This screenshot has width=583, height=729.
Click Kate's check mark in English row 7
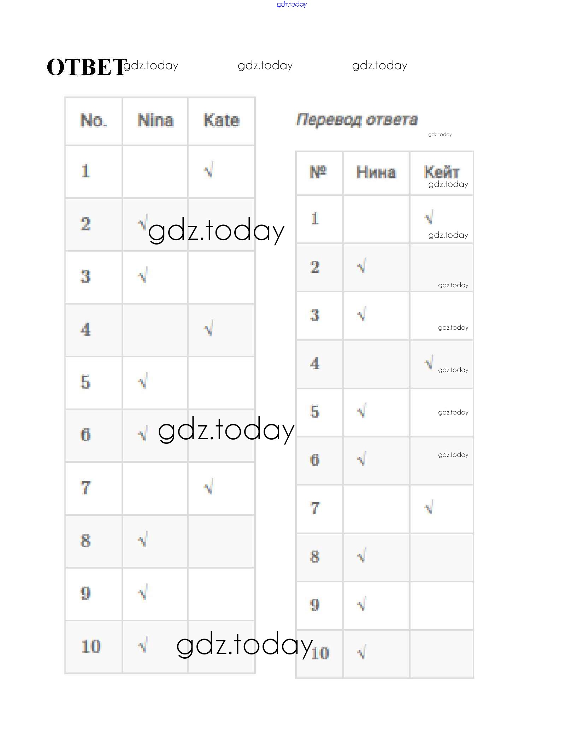(x=209, y=487)
